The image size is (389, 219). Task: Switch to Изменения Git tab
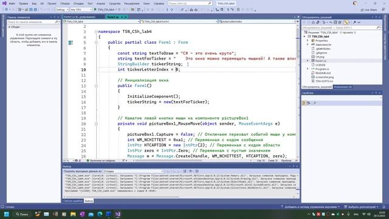pyautogui.click(x=343, y=87)
